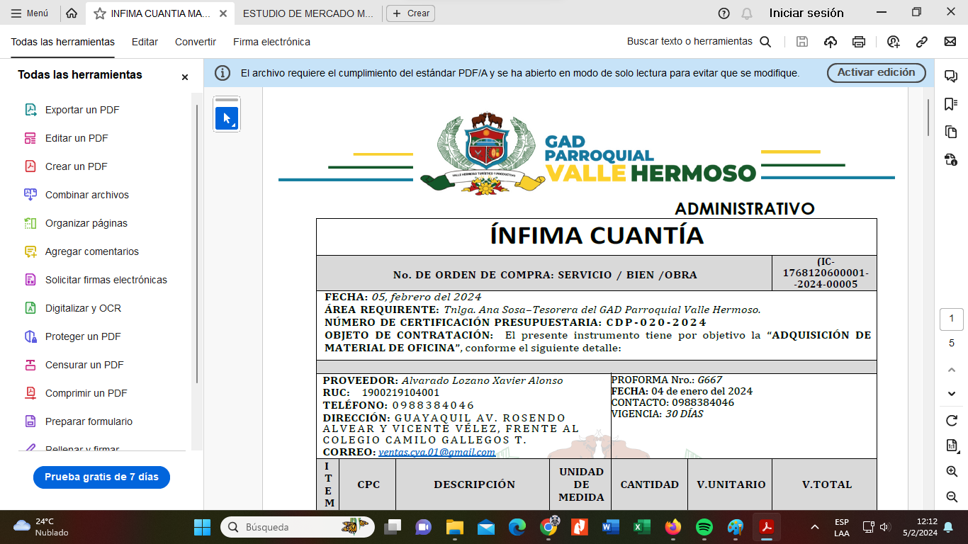Open the bookmarks panel icon
968x544 pixels.
[x=951, y=104]
